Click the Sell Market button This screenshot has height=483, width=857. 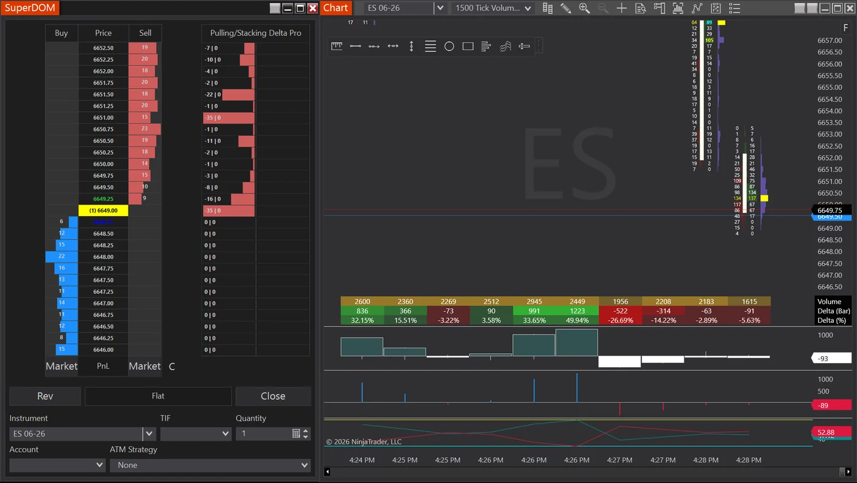coord(145,366)
